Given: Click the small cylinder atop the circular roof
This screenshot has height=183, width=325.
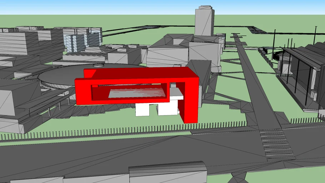Looking at the screenshot, I should tap(99, 65).
